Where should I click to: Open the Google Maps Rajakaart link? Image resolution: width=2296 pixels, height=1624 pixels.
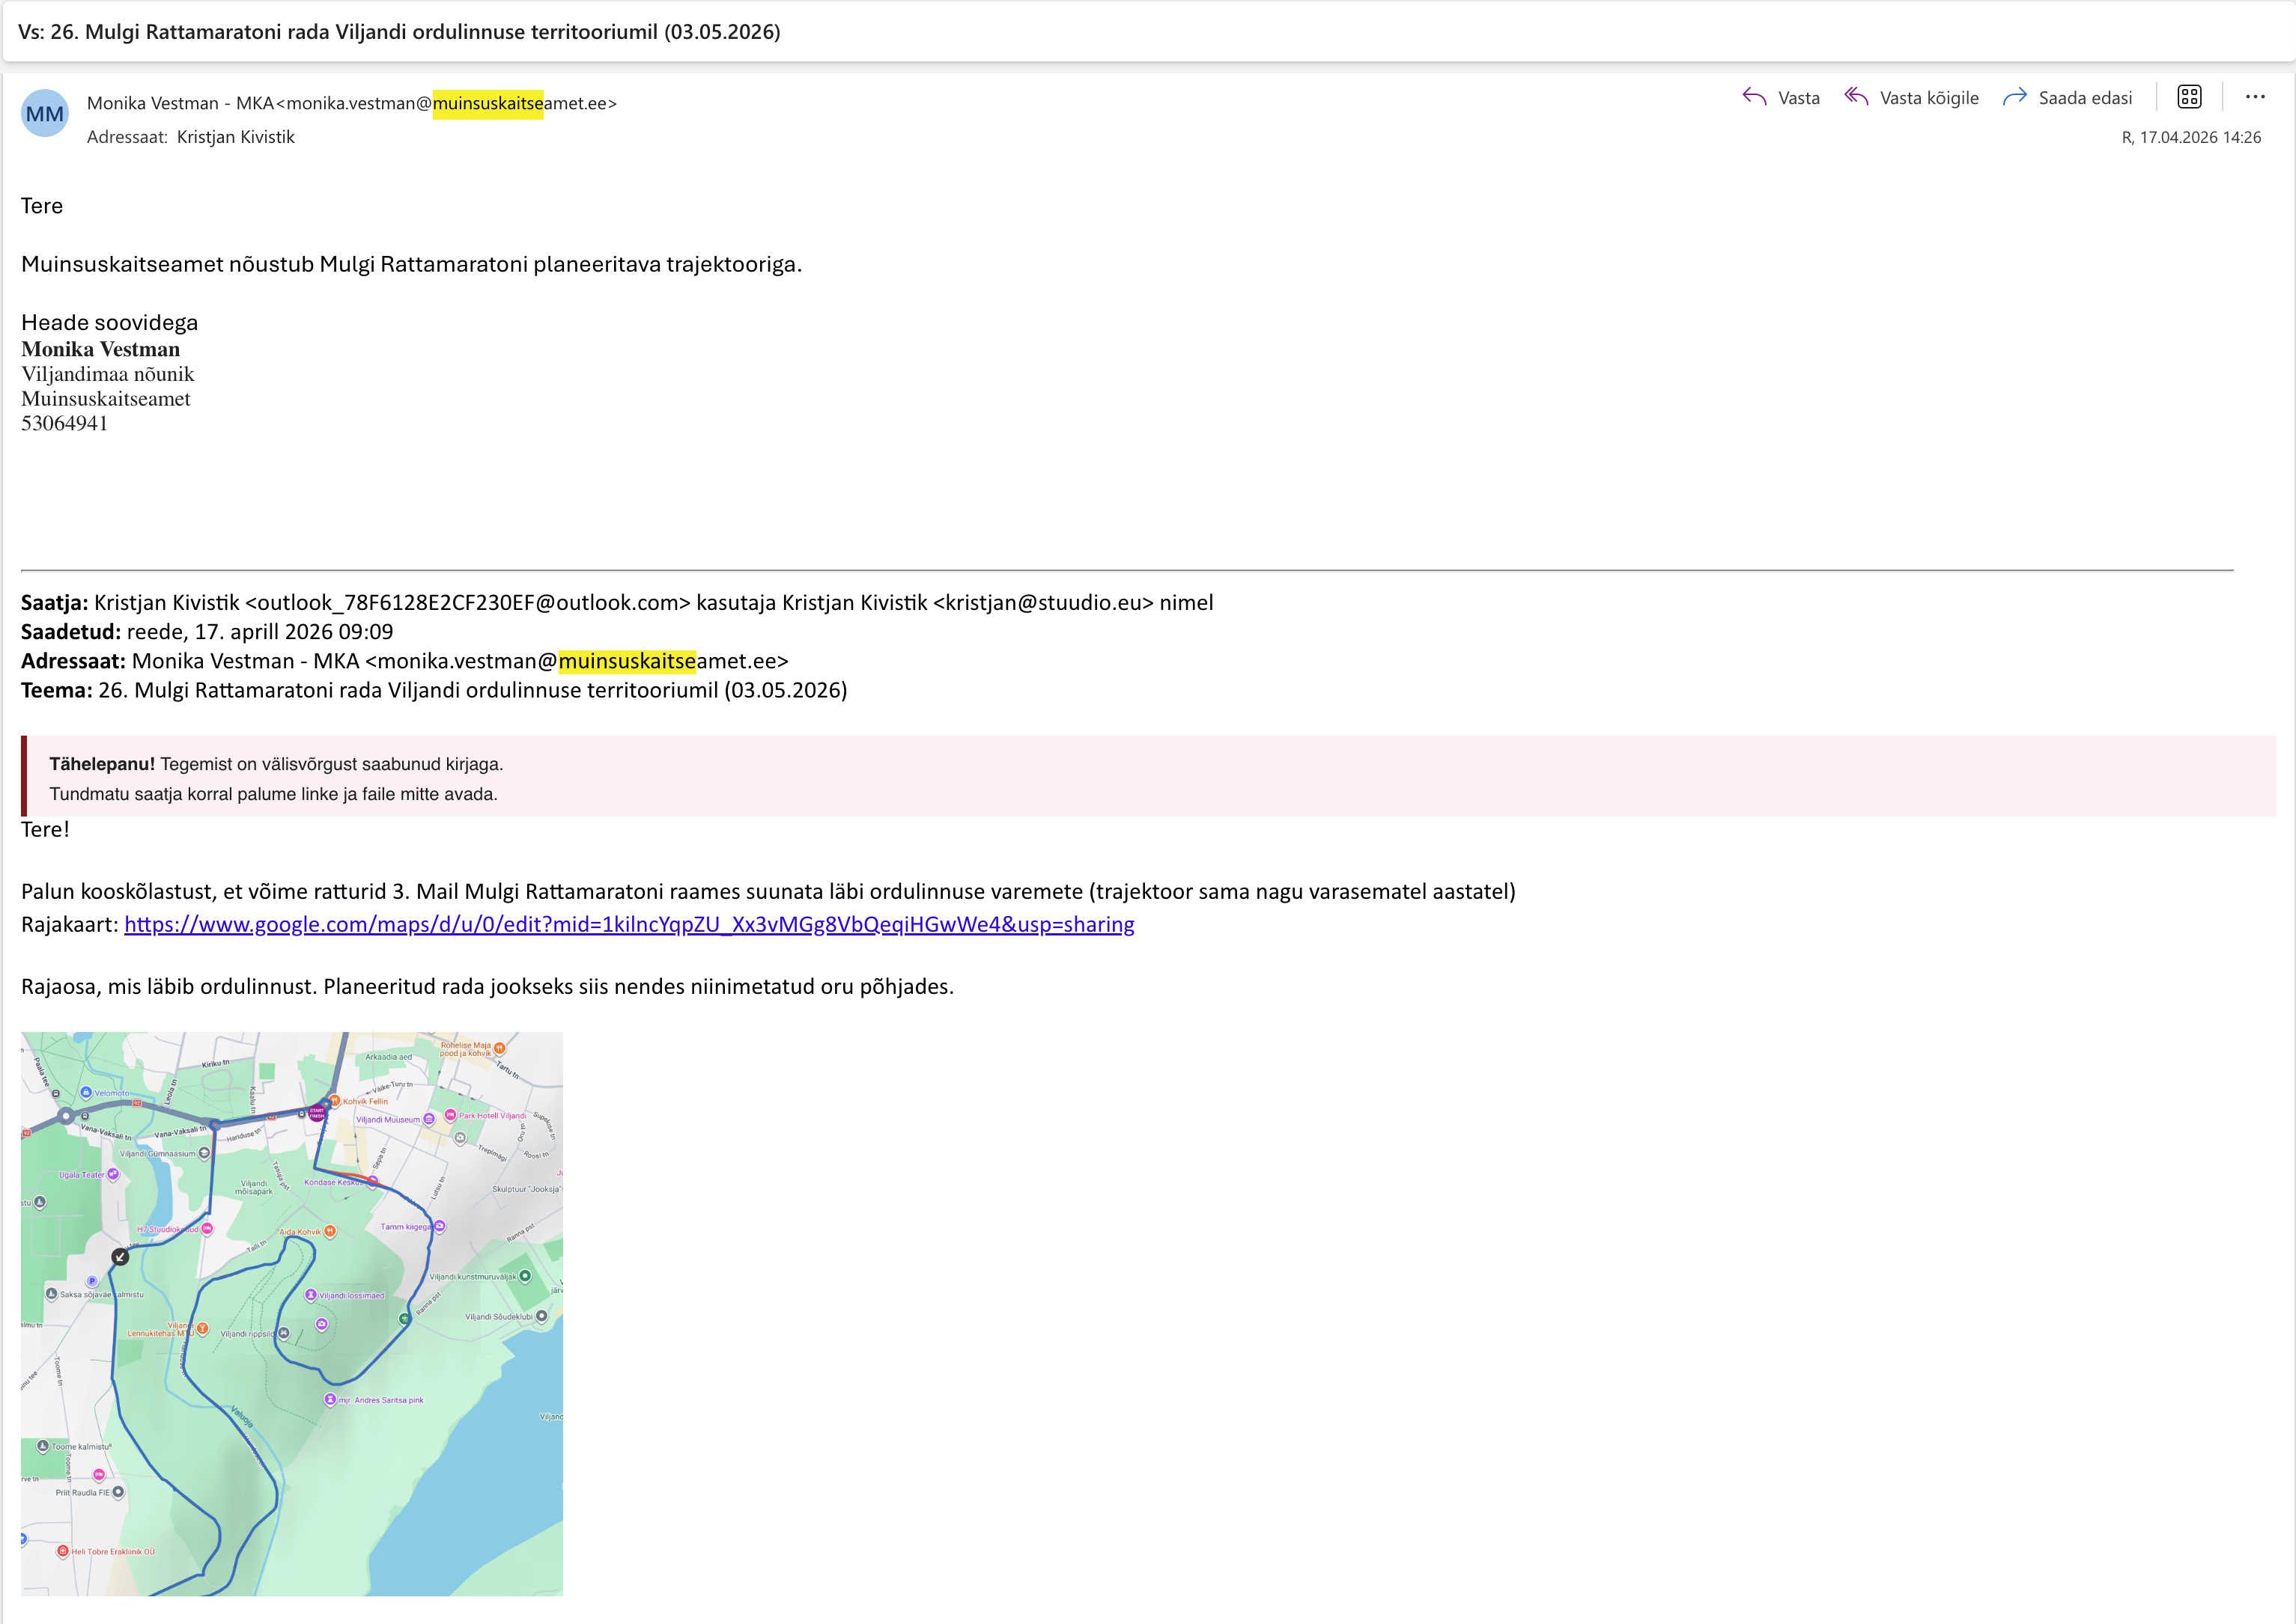[x=628, y=924]
